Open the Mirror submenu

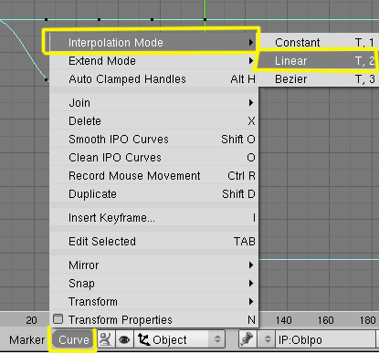[x=153, y=265]
